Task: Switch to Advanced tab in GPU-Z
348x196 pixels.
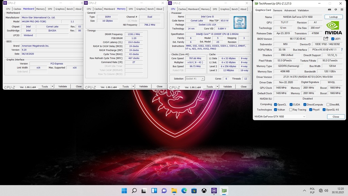Action: point(290,10)
